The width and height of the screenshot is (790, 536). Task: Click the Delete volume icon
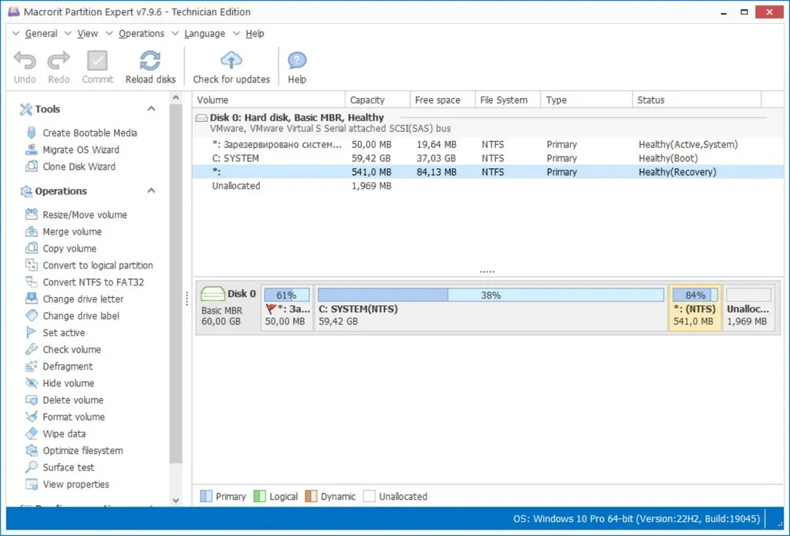tap(31, 400)
